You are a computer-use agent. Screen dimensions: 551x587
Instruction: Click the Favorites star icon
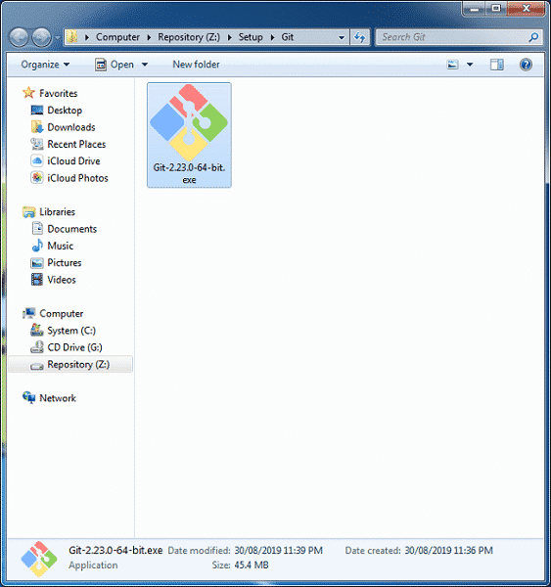(28, 93)
